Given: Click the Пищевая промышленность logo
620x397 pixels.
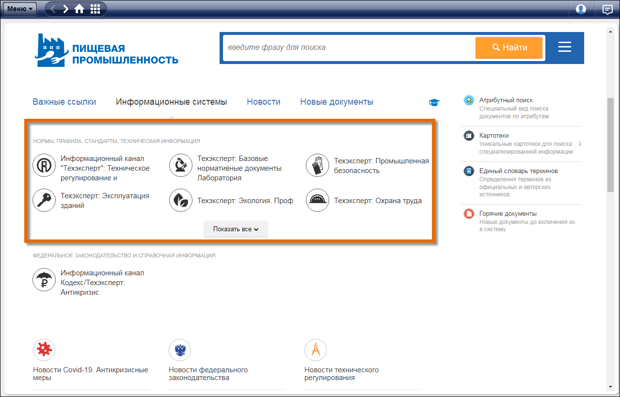Looking at the screenshot, I should (x=107, y=50).
